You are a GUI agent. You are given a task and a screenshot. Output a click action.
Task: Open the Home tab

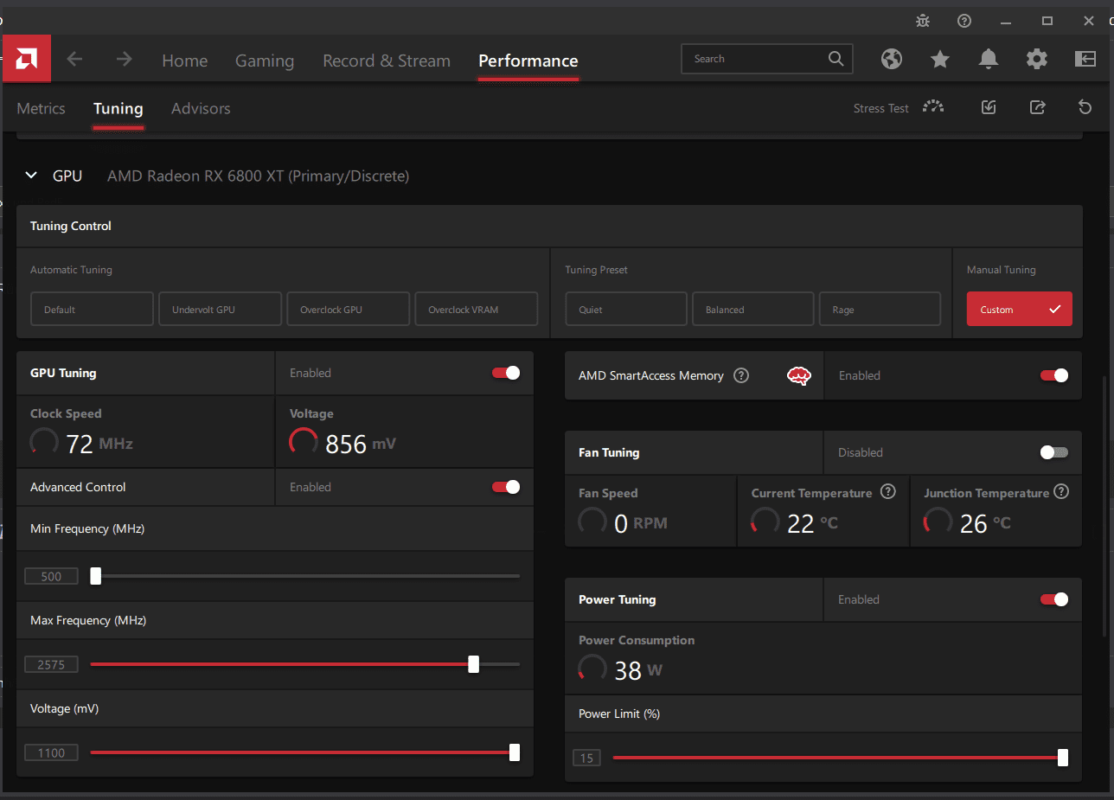click(184, 61)
